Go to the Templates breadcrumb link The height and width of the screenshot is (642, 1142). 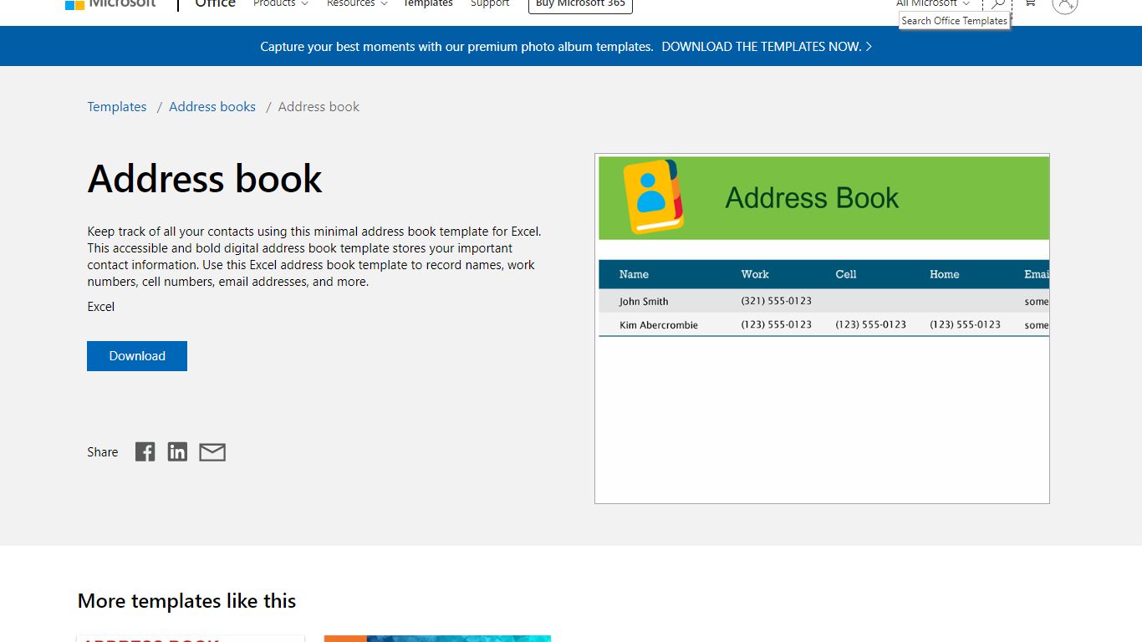pos(117,107)
